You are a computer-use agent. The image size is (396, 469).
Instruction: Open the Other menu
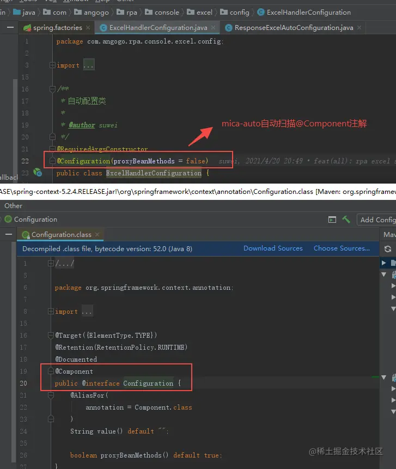(13, 206)
